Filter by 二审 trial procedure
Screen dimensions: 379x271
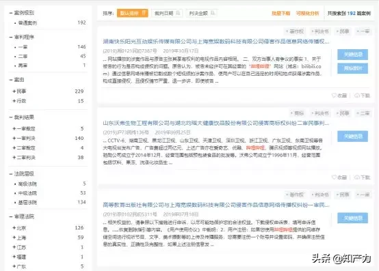pos(23,57)
